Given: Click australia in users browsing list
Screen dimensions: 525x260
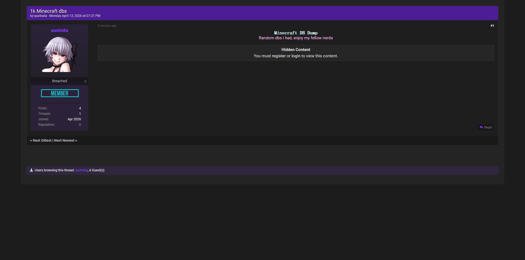Looking at the screenshot, I should pyautogui.click(x=81, y=170).
